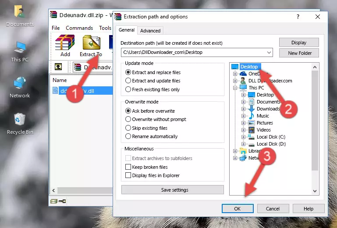
Task: Expand the Libraries tree node
Action: 235,151
